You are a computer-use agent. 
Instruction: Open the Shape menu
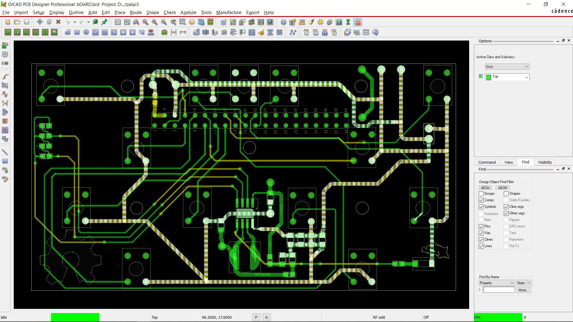(153, 13)
